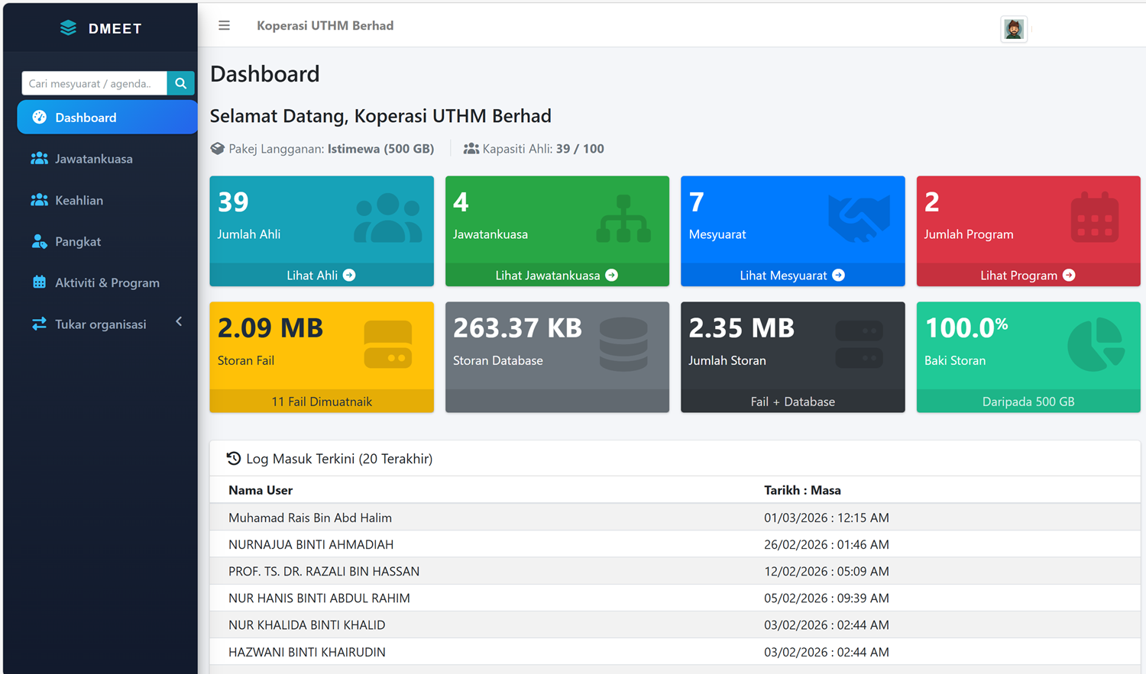Click the 39 / 100 capacity value
Image resolution: width=1146 pixels, height=674 pixels.
click(580, 149)
